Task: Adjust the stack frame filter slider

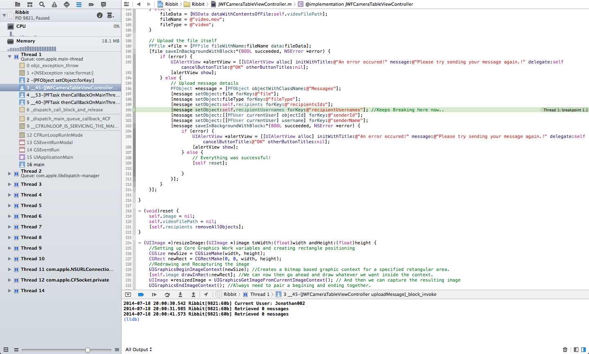Action: [88, 350]
